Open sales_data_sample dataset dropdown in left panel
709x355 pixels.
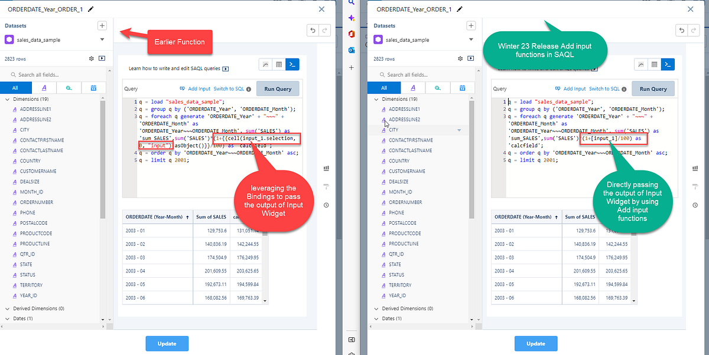tap(102, 40)
